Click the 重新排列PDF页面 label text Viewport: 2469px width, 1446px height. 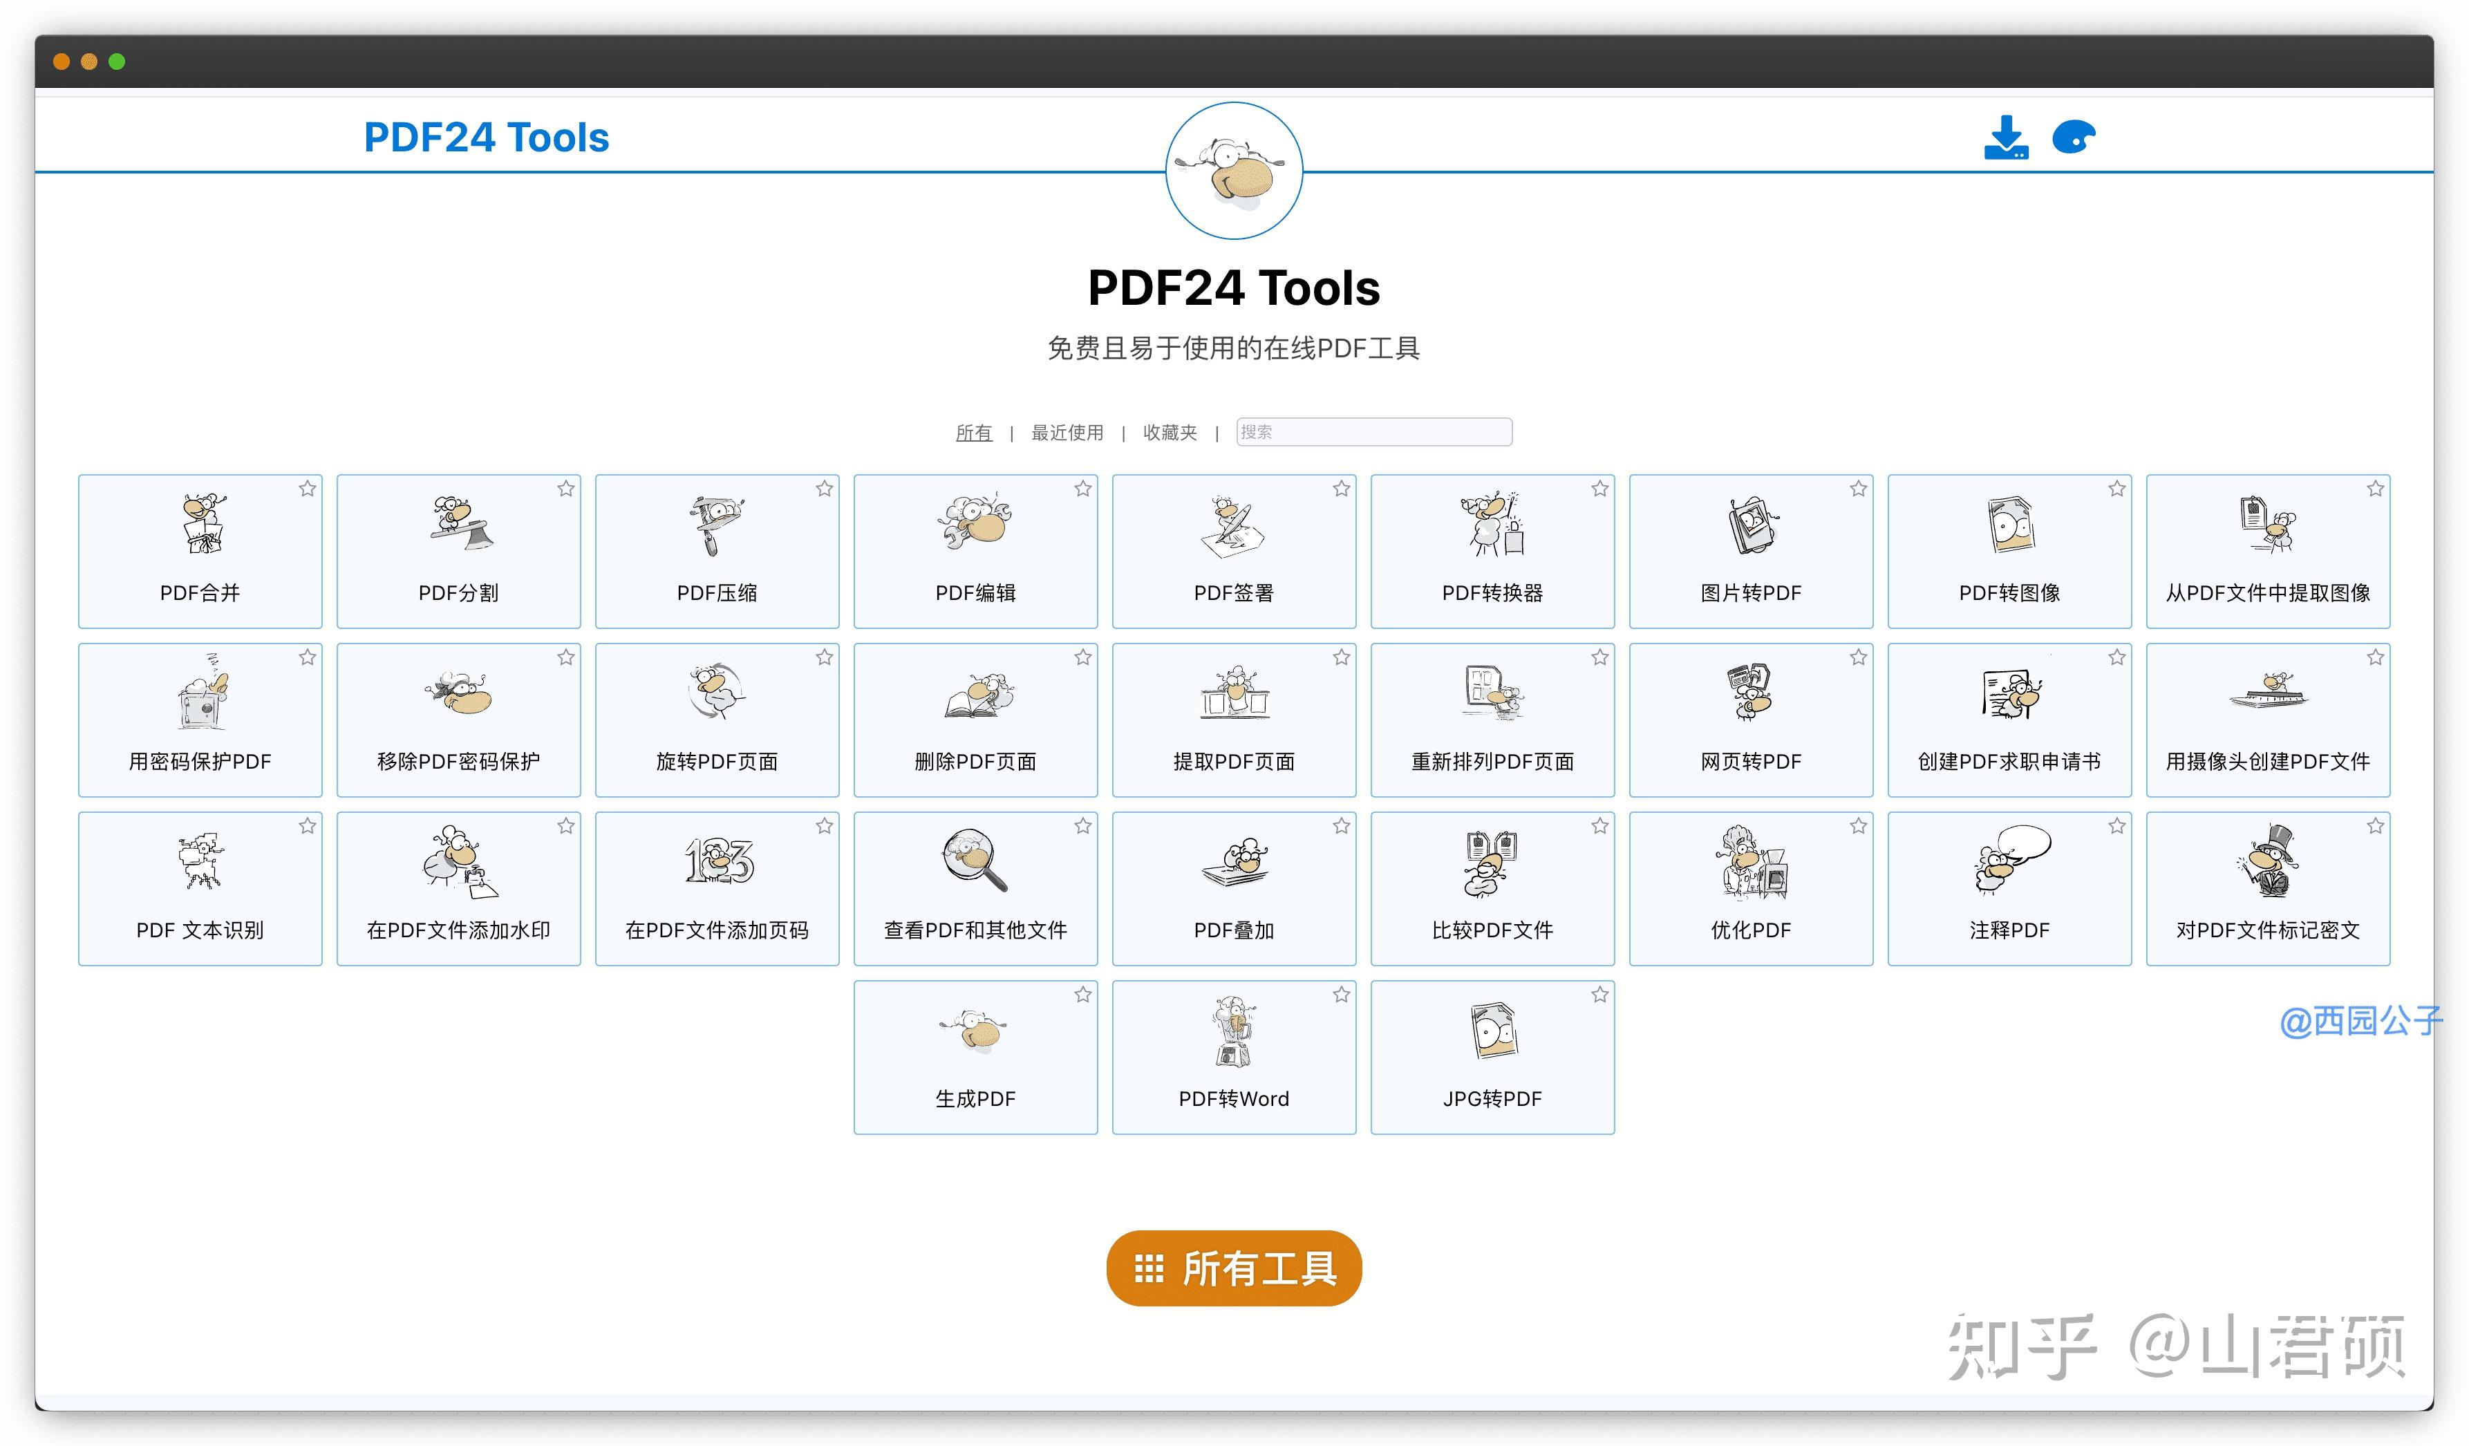1492,761
